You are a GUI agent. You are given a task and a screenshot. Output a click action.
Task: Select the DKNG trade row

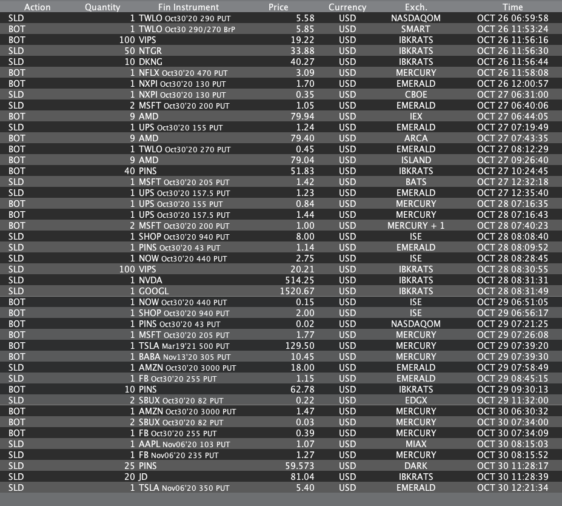281,62
